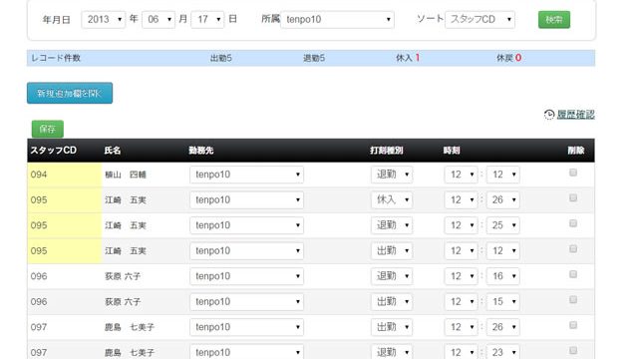Open the hour dropdown in the 095 休入 row
This screenshot has height=359, width=638.
pyautogui.click(x=461, y=199)
